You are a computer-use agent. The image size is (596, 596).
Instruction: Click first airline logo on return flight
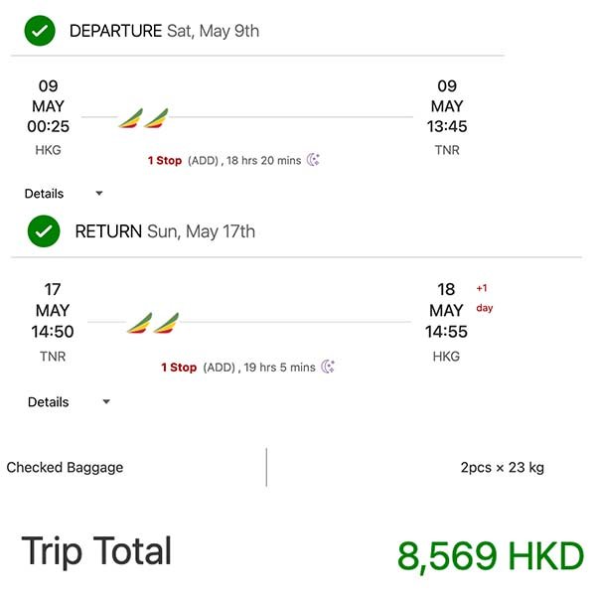pos(139,324)
